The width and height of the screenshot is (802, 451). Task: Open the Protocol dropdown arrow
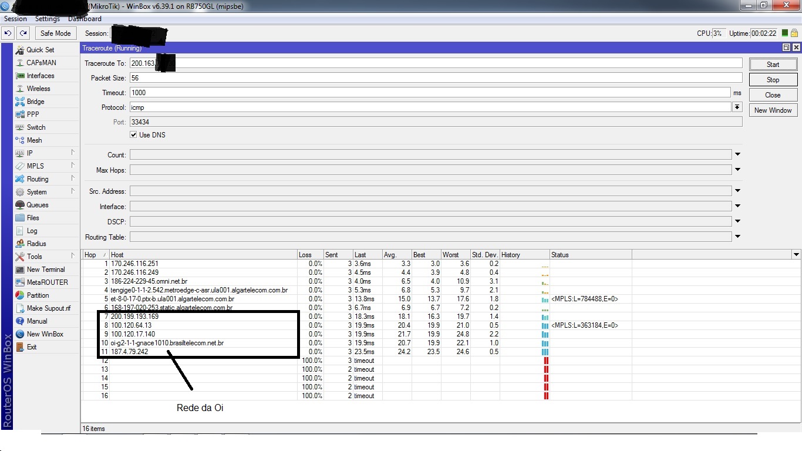[x=737, y=107]
